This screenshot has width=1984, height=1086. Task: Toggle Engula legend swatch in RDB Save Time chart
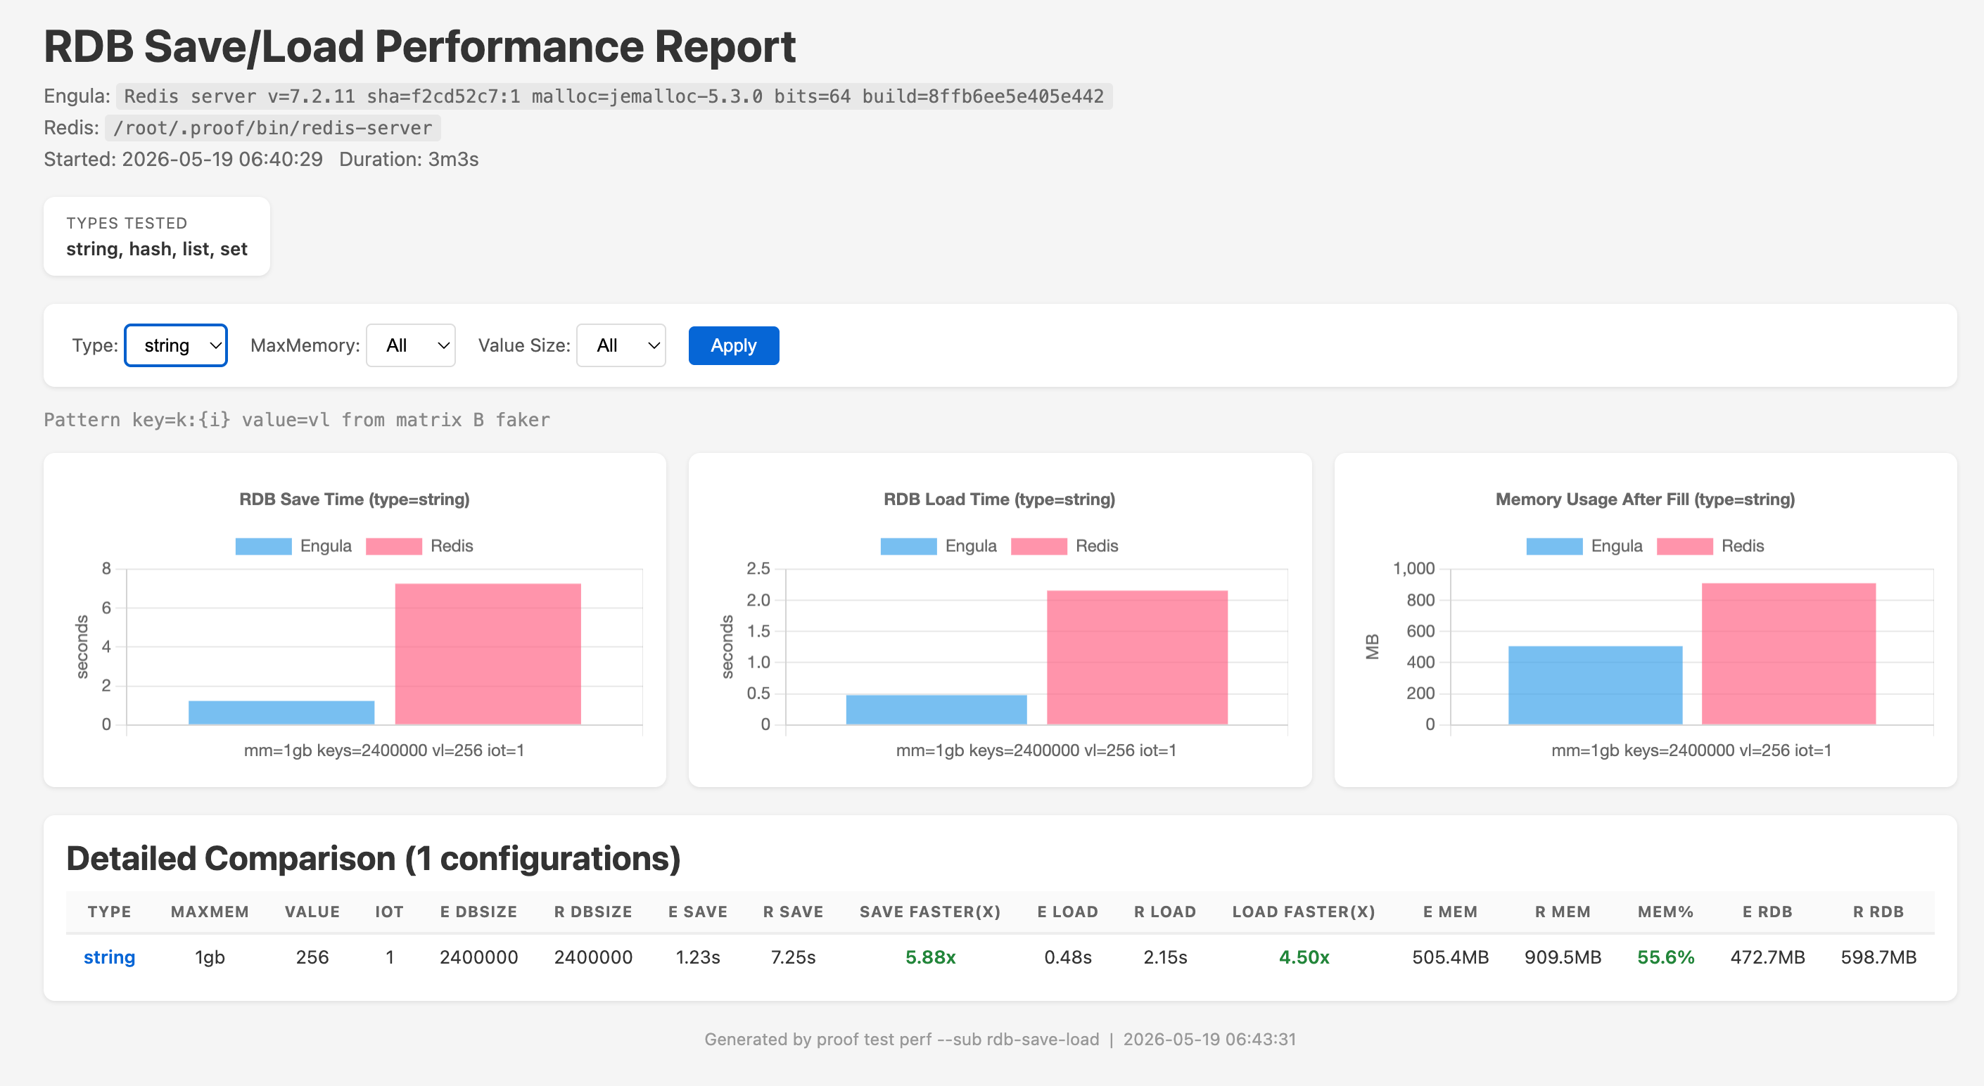click(x=263, y=546)
